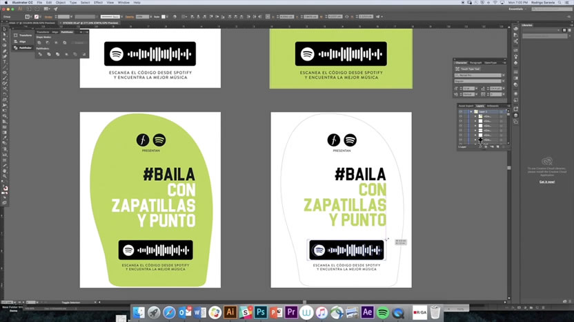Select the Pen tool
Screen dimensions: 574x322
4,51
